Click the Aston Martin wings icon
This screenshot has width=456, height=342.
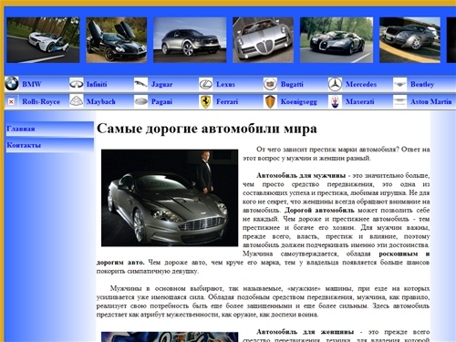tap(399, 101)
